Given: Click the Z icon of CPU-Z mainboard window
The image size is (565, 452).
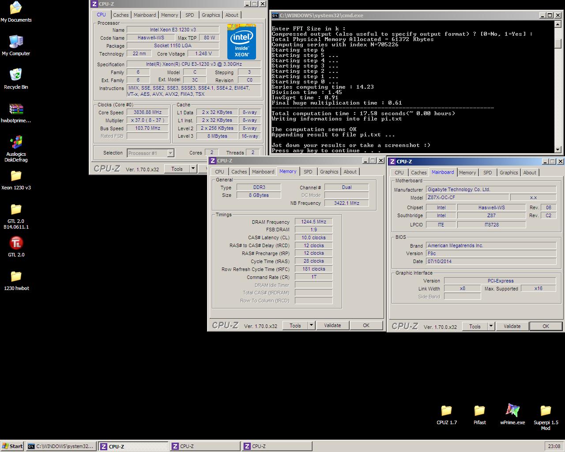Looking at the screenshot, I should tap(392, 162).
